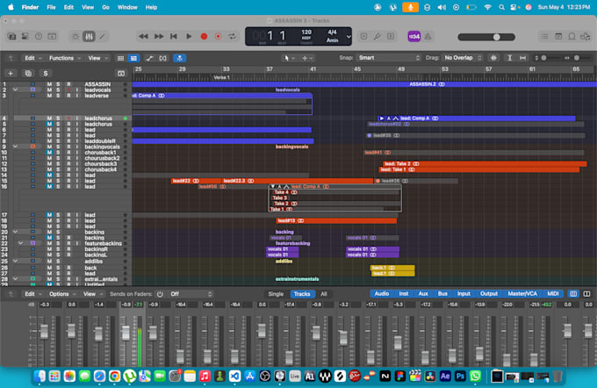Open the Drag No Overlap dropdown
The width and height of the screenshot is (597, 388).
pyautogui.click(x=463, y=58)
